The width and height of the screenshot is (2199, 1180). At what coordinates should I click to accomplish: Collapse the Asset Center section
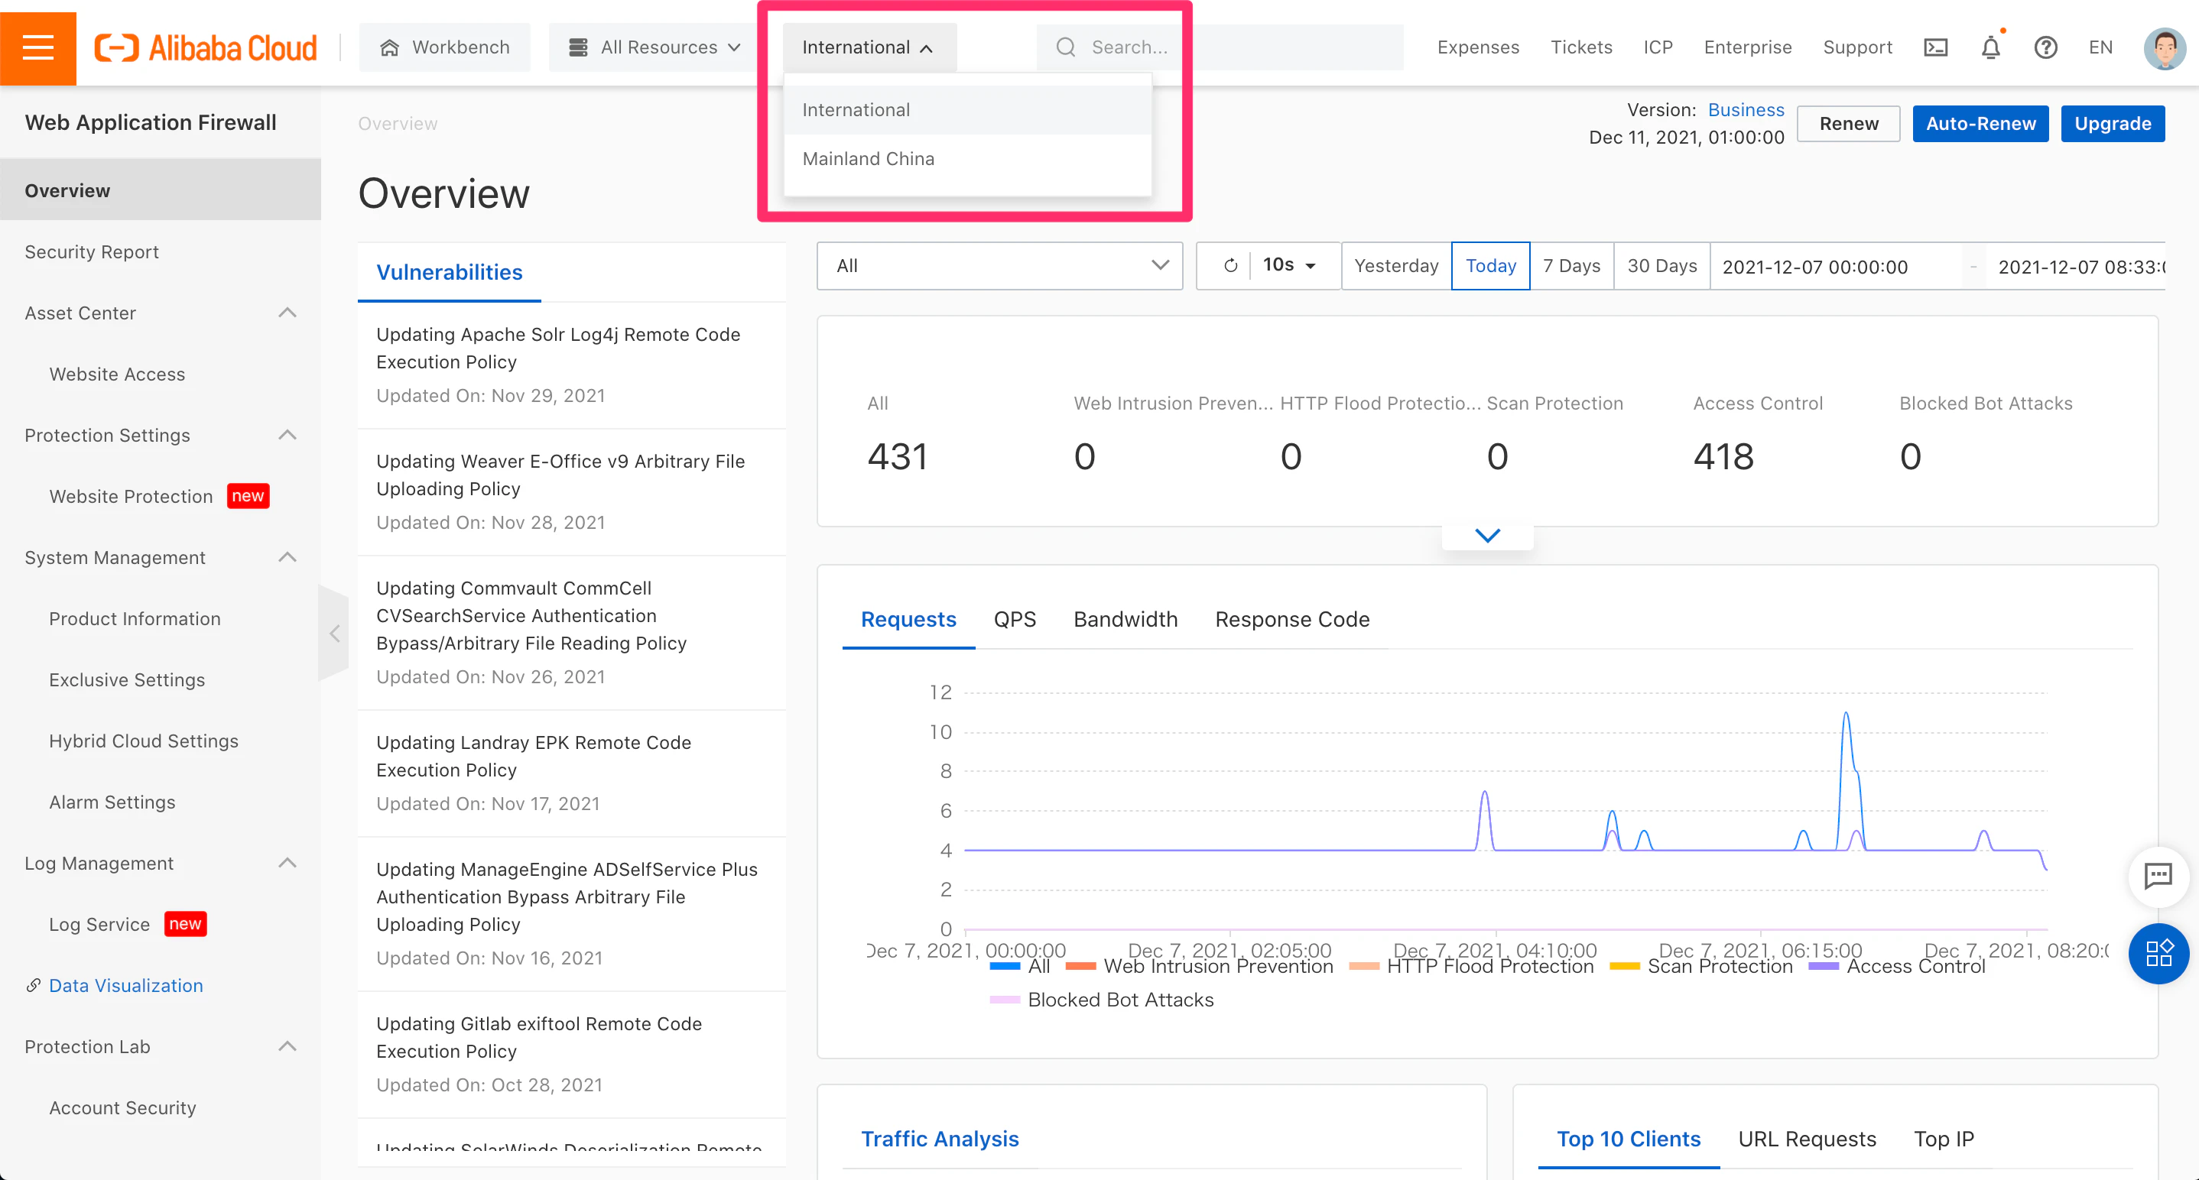click(287, 313)
